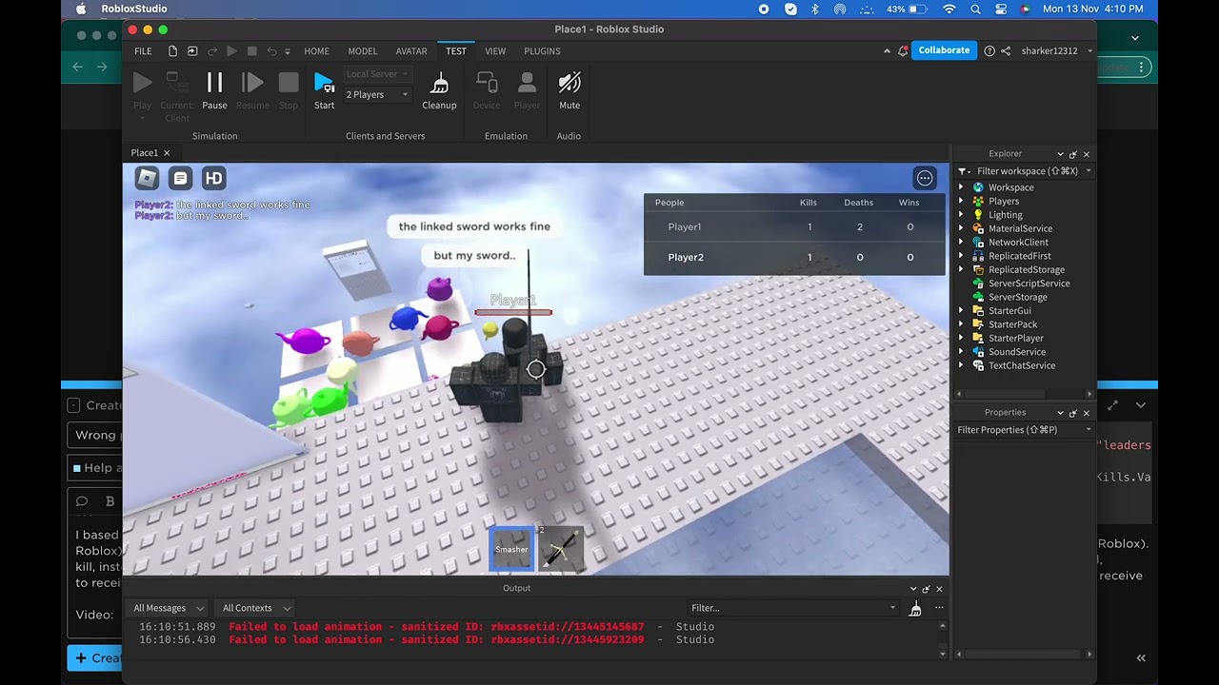Select SoundService in Explorer
This screenshot has height=685, width=1219.
[x=1016, y=352]
